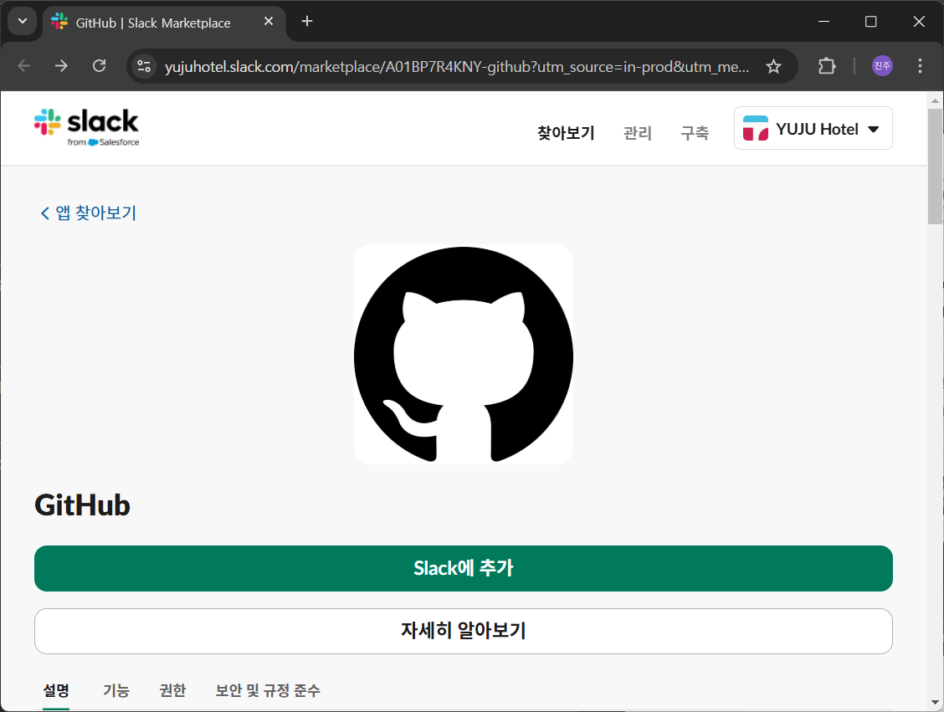Switch to the 기능 tab

tap(116, 690)
